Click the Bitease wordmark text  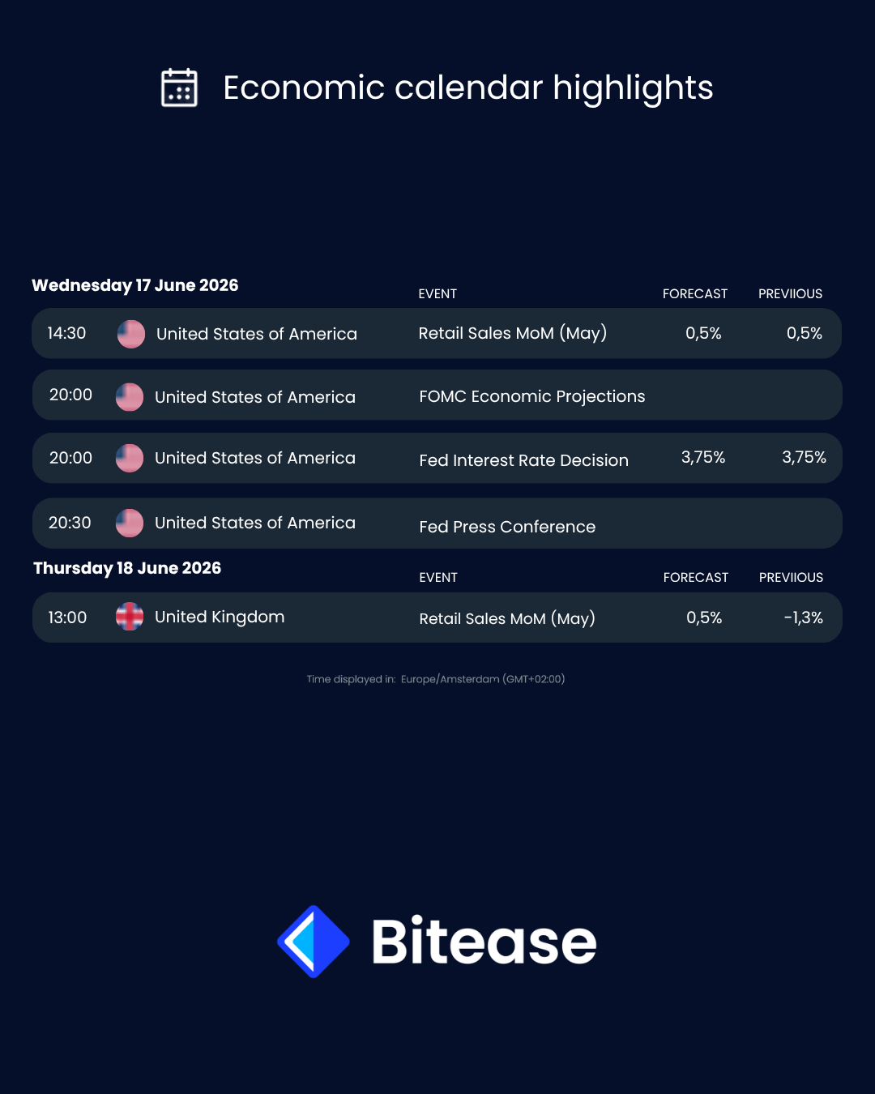pos(484,942)
